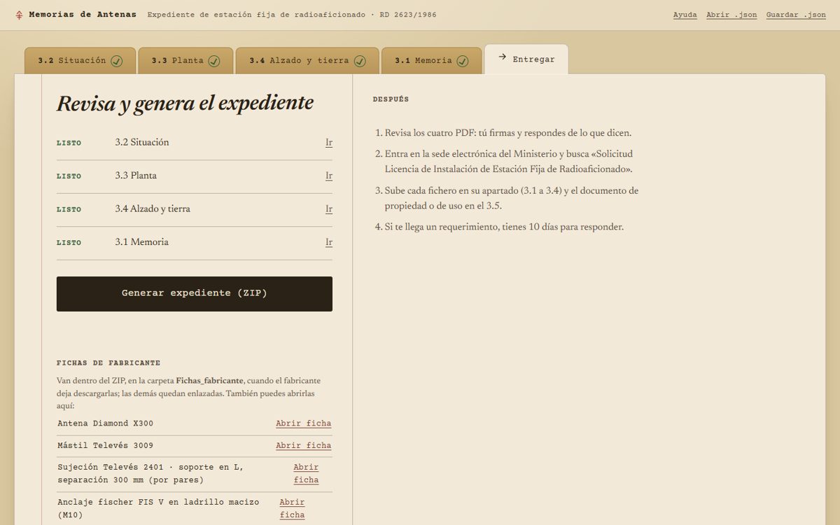Click Ir in the 3.2 Situación row

click(329, 143)
